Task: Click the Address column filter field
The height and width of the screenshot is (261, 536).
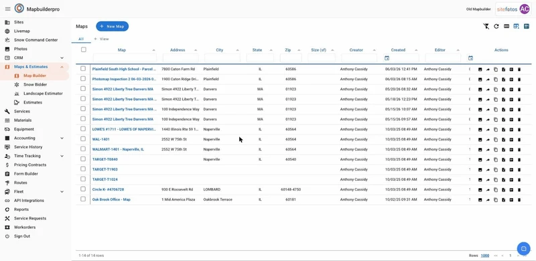Action: click(180, 58)
